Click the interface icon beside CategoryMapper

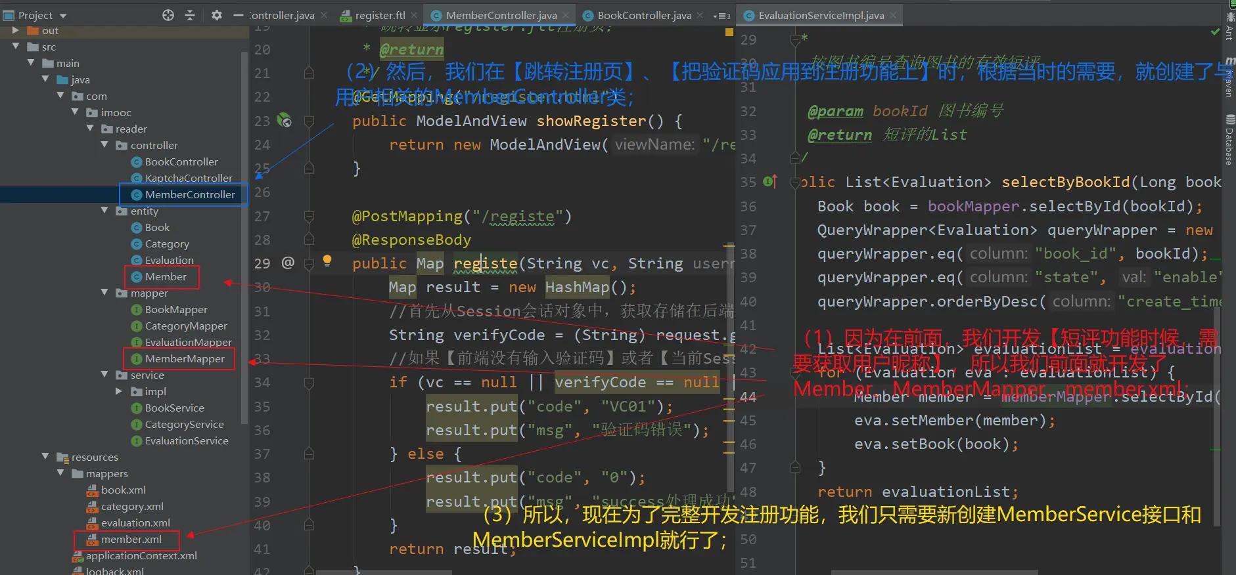137,326
